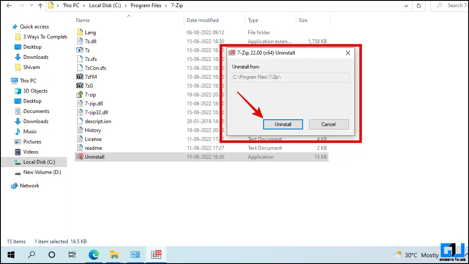Open Microsoft Edge from the taskbar

[x=93, y=255]
